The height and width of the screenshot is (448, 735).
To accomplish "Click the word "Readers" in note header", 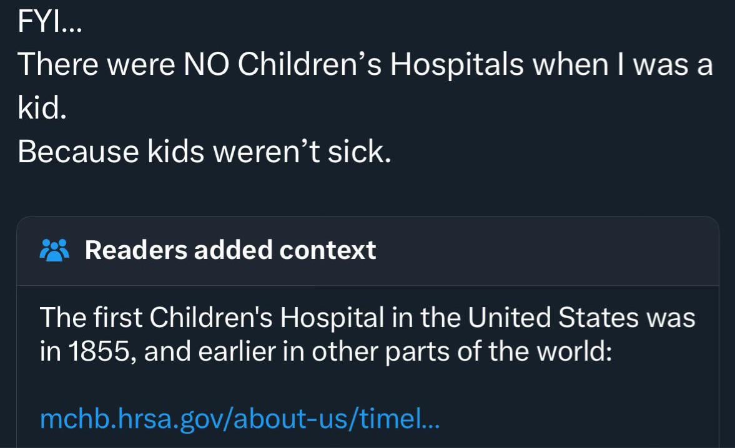I will click(136, 250).
